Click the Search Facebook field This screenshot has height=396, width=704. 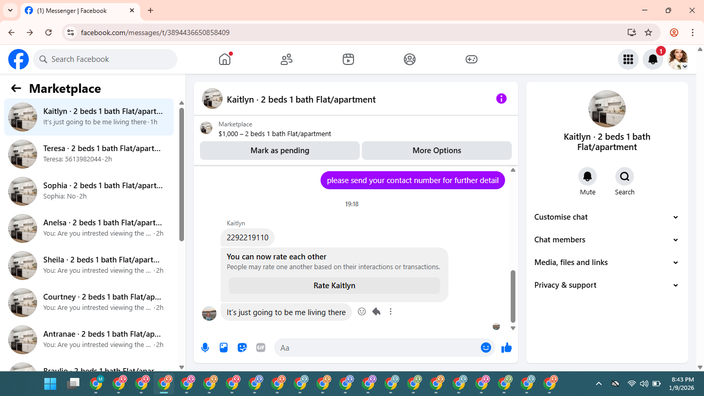[x=105, y=59]
